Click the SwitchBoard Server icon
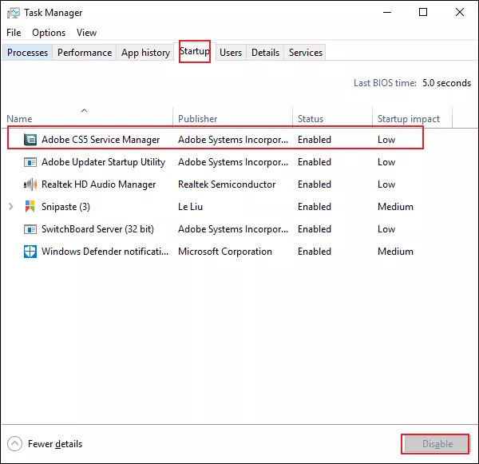 (30, 229)
